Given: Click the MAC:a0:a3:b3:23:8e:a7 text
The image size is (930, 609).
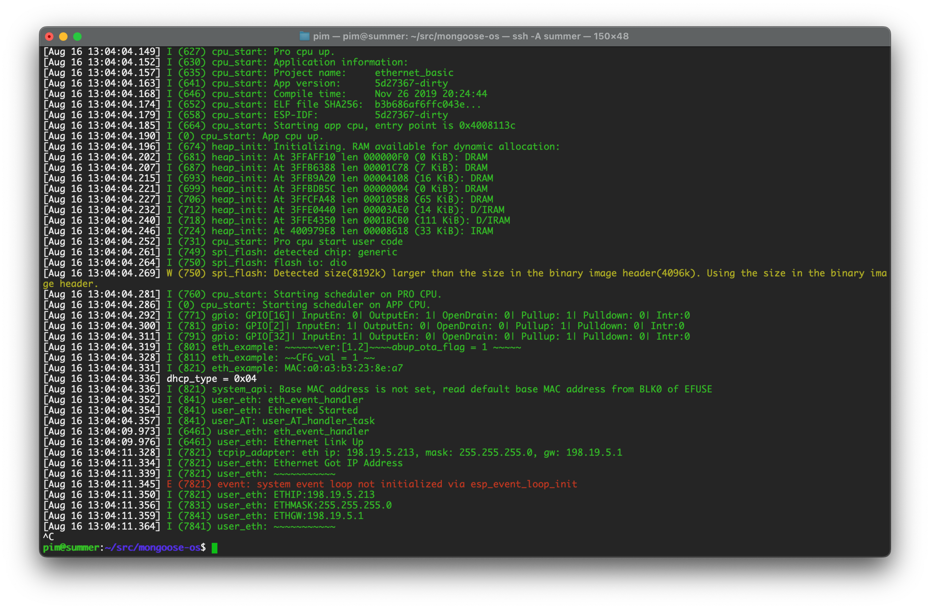Looking at the screenshot, I should (344, 368).
